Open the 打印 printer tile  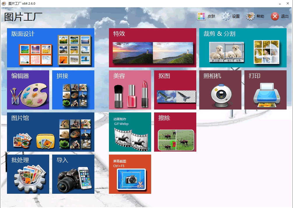pyautogui.click(x=265, y=90)
